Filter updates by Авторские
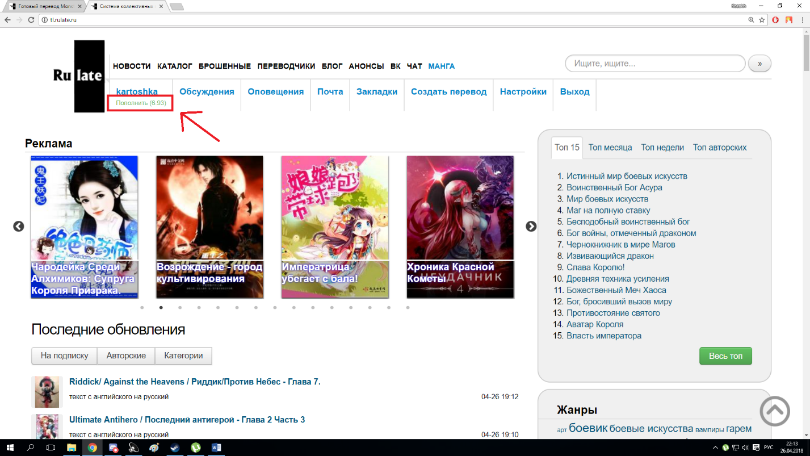Image resolution: width=810 pixels, height=456 pixels. (126, 356)
